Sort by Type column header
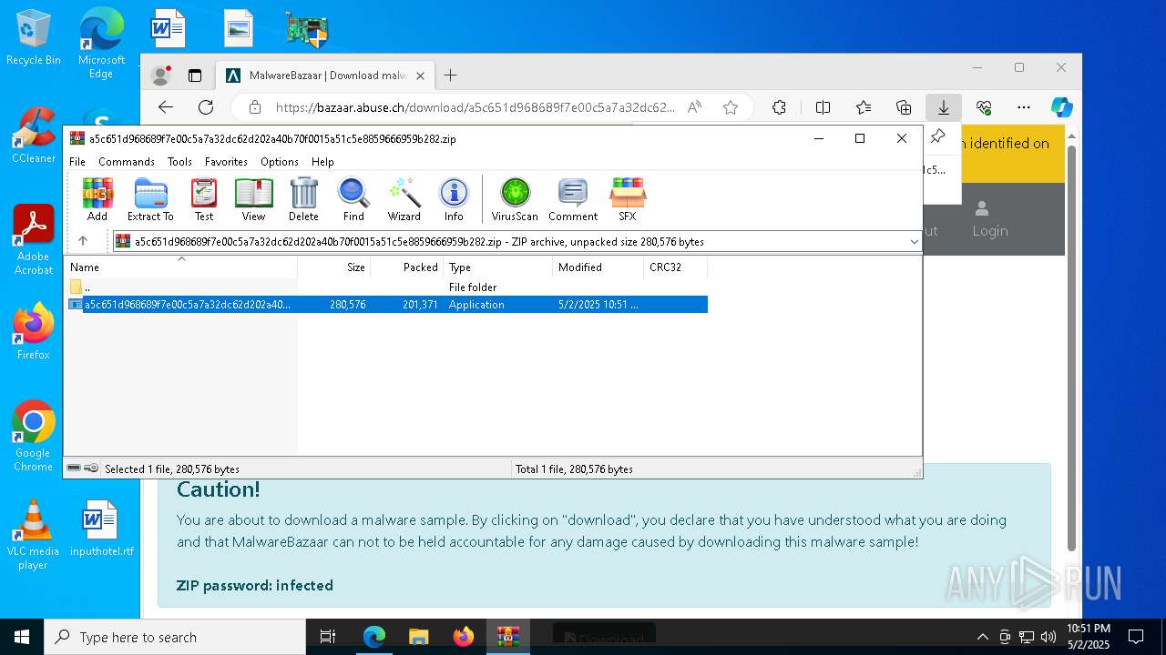The height and width of the screenshot is (655, 1166). [x=497, y=267]
